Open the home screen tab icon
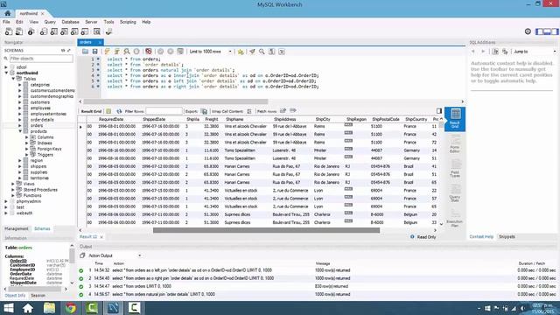The width and height of the screenshot is (560, 315). pyautogui.click(x=8, y=13)
